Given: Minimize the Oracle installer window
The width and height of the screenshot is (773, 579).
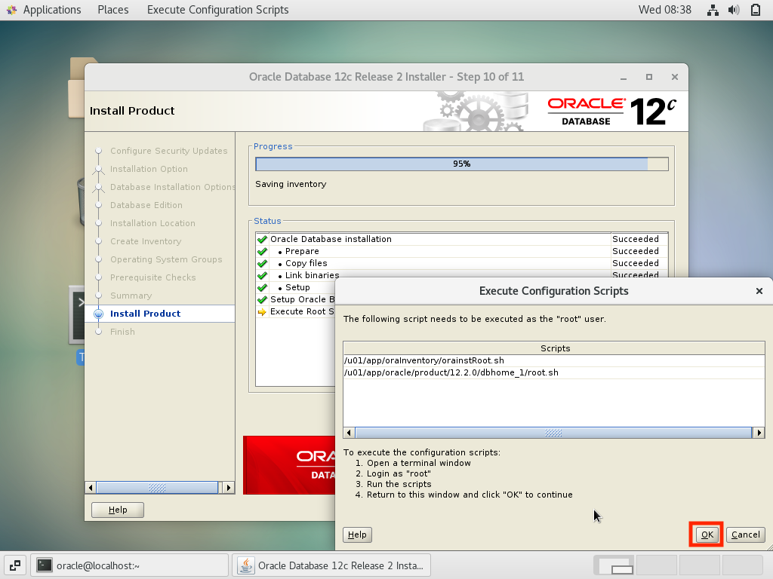Looking at the screenshot, I should pyautogui.click(x=624, y=78).
